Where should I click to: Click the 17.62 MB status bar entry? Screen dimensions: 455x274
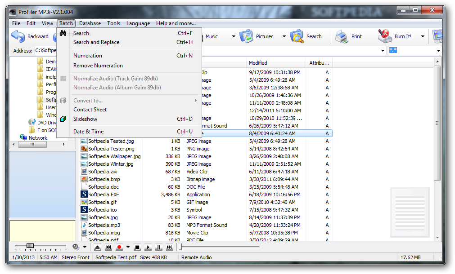(410, 257)
